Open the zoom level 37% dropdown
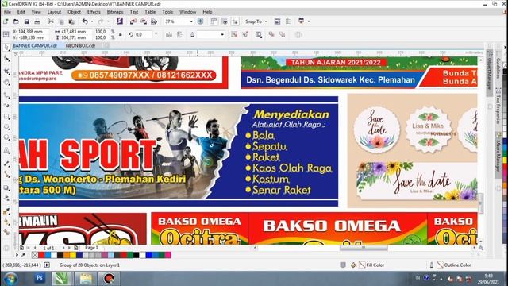Viewport: 508px width, 286px height. pos(191,21)
